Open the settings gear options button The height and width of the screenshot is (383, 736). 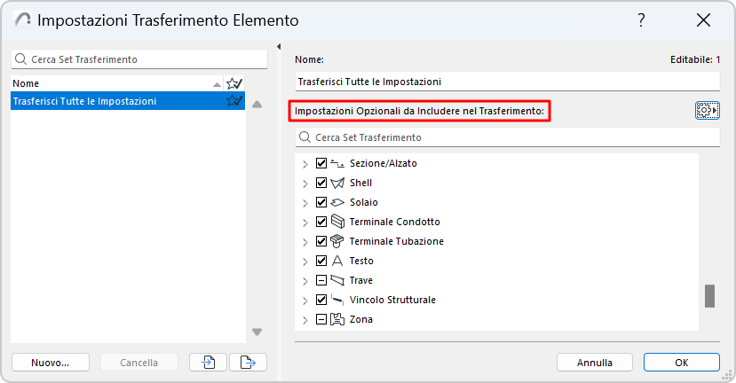tap(708, 111)
